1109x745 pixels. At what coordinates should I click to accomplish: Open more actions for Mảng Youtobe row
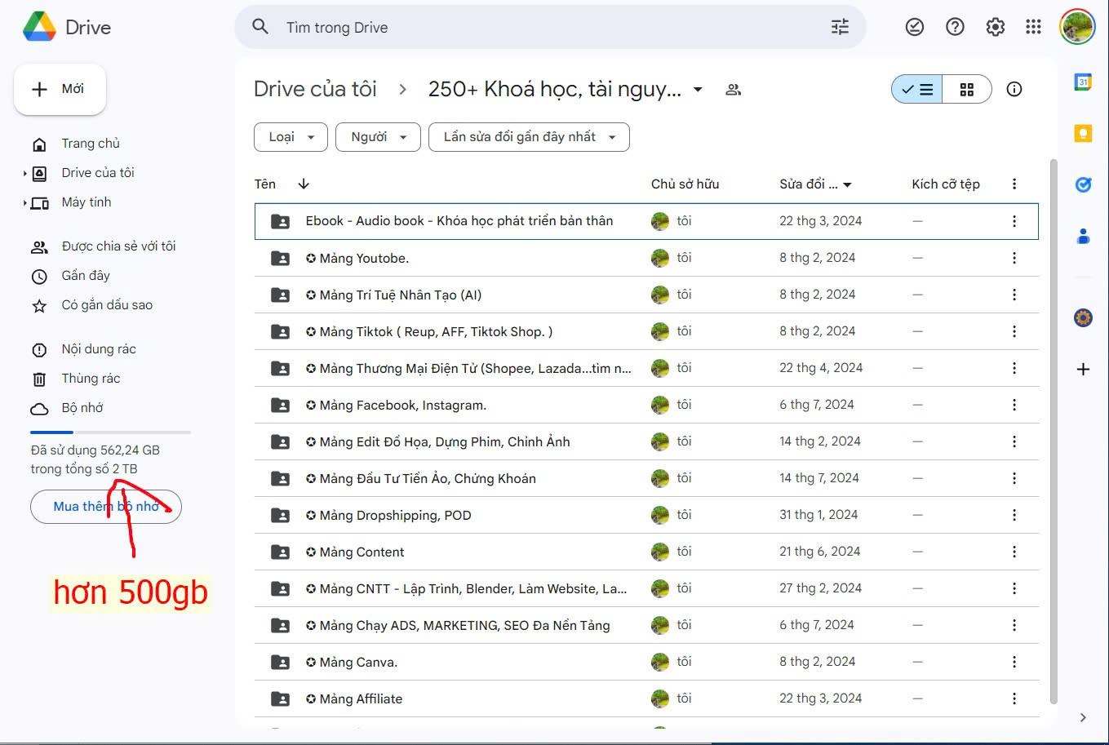click(x=1014, y=258)
